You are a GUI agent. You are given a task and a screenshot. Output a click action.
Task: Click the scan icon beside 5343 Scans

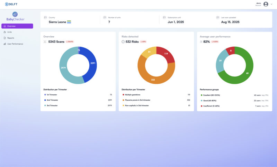(x=45, y=41)
